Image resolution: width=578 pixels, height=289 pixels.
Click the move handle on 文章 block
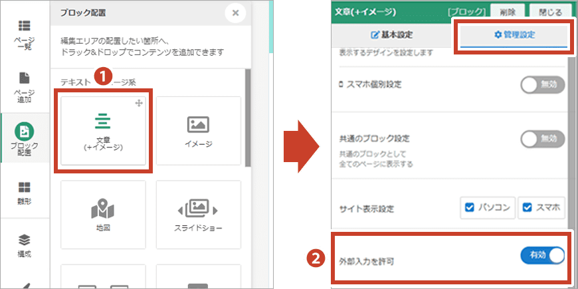(x=138, y=105)
